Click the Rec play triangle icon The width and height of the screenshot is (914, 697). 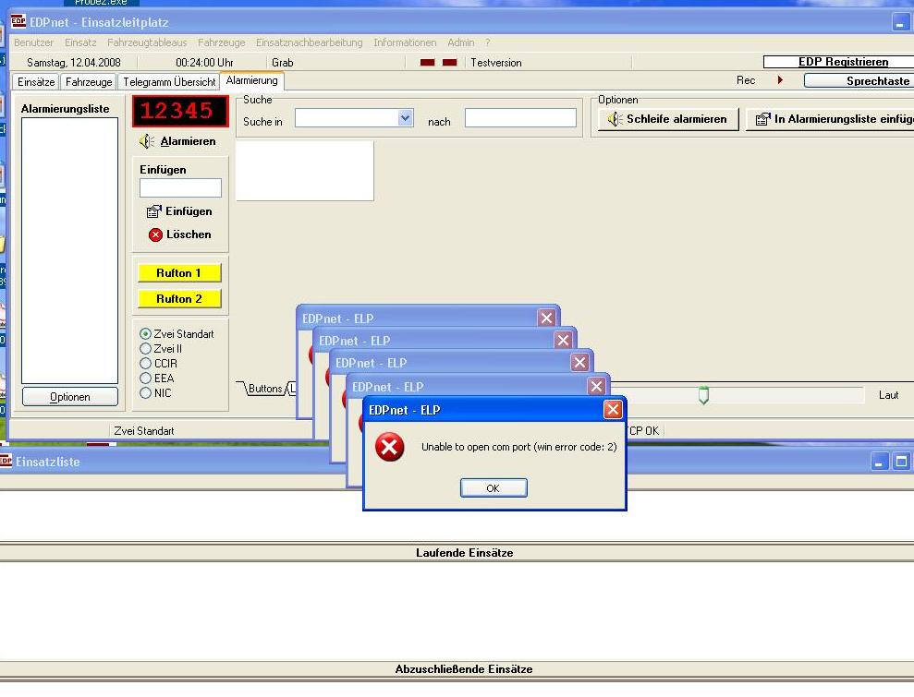[780, 80]
